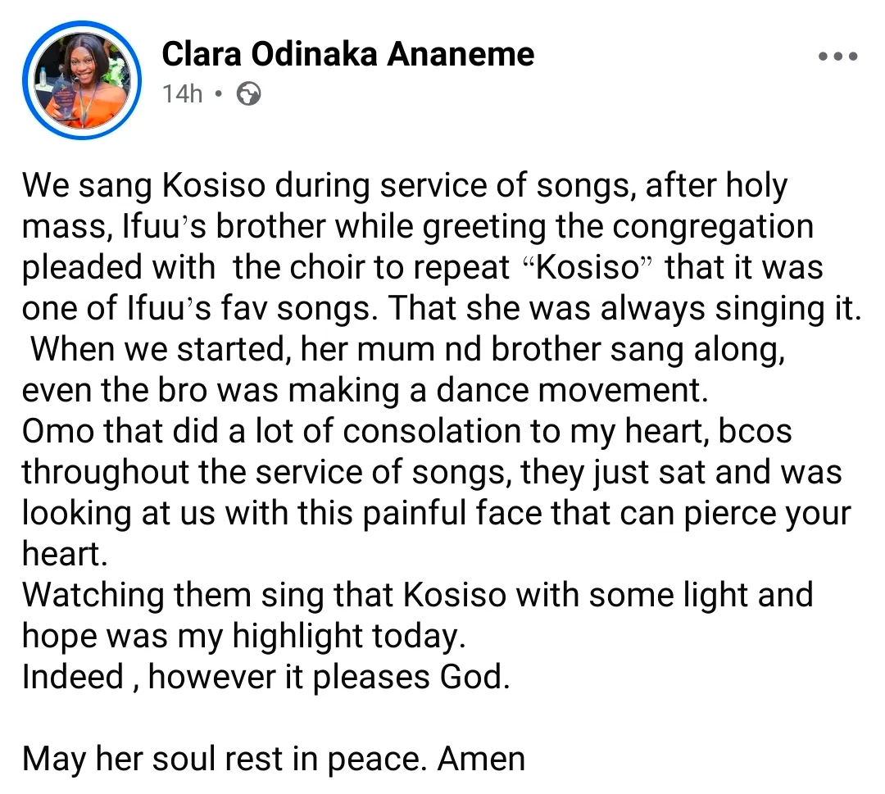Click the word "Amen" ending the post
This screenshot has width=885, height=794.
pos(481,759)
